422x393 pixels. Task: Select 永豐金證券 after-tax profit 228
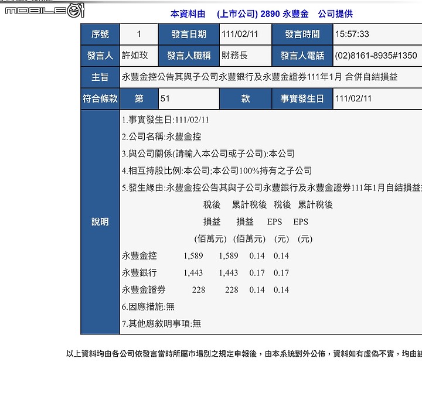[x=199, y=290]
